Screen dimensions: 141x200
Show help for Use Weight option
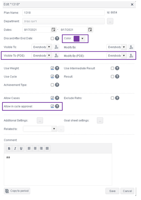[57, 68]
